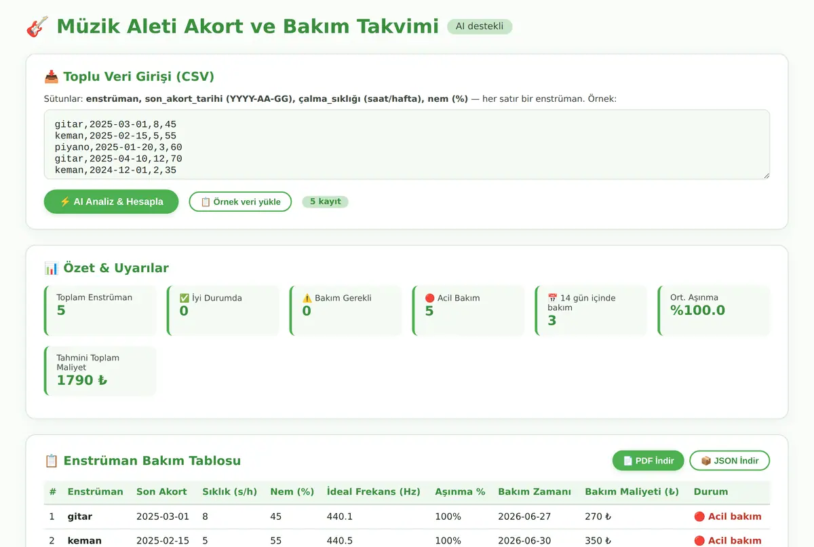814x547 pixels.
Task: Click gitar in table row 1
Action: 79,516
